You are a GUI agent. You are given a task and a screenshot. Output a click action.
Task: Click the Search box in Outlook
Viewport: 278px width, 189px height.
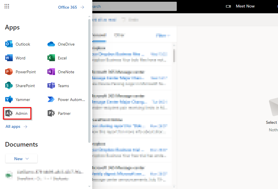135,6
